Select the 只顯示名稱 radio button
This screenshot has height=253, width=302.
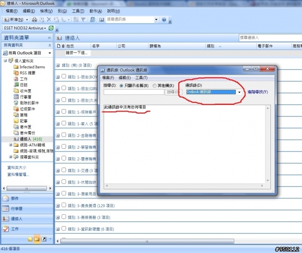pyautogui.click(x=121, y=86)
